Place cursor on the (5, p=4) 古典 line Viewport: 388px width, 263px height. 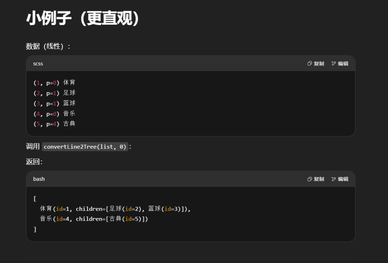[x=55, y=124]
